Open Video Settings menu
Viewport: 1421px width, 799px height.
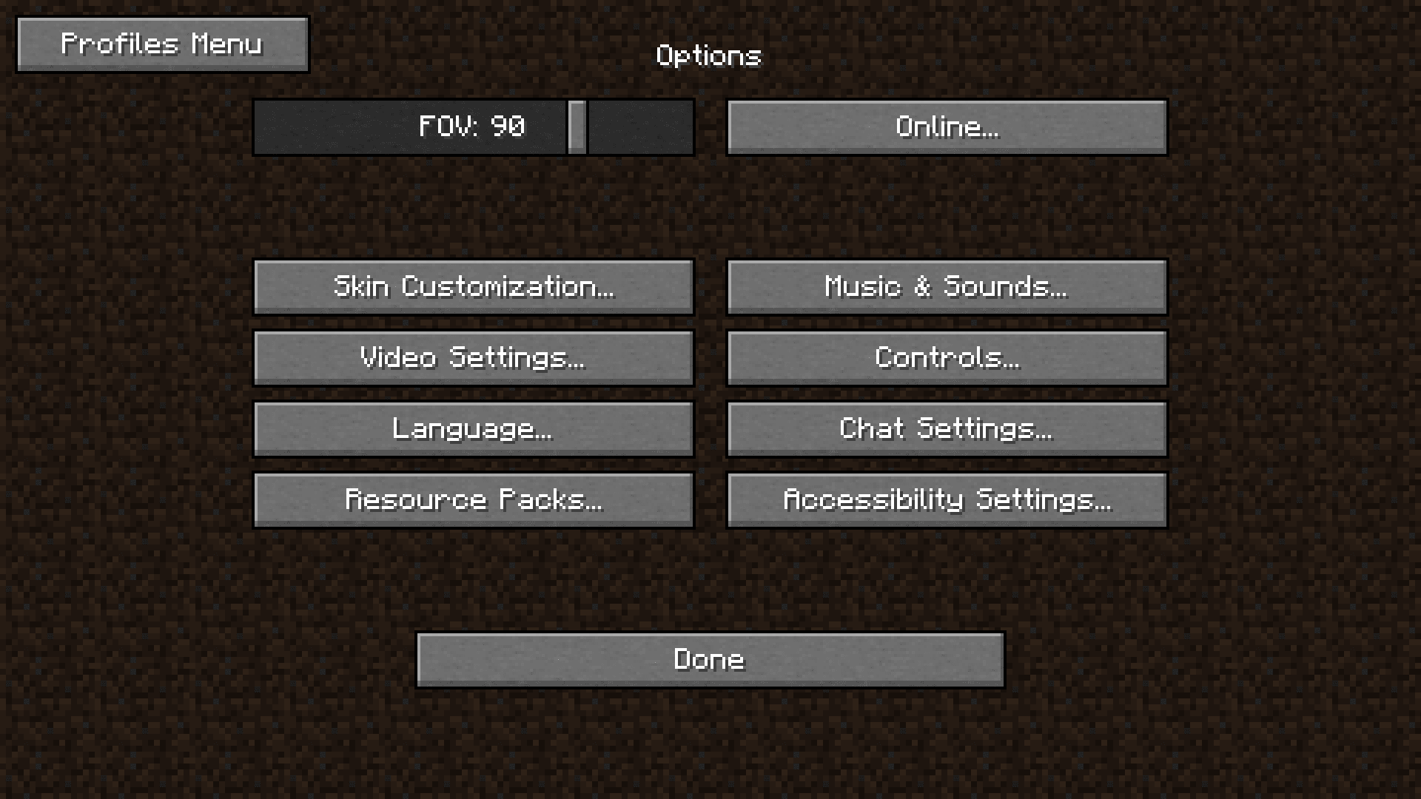pos(472,356)
